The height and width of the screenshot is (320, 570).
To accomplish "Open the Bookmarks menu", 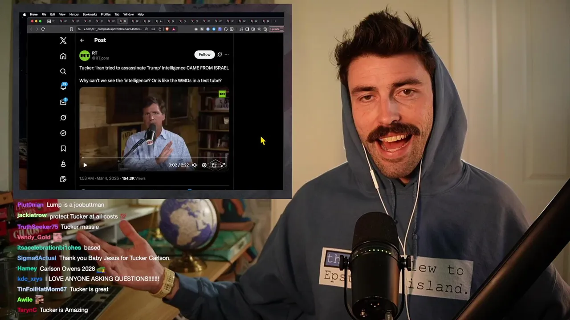I will click(90, 14).
